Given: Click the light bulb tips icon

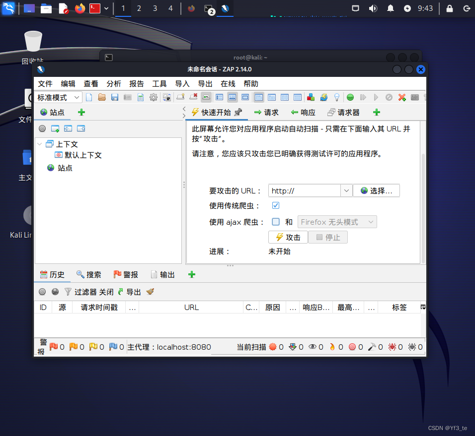Looking at the screenshot, I should tap(337, 97).
